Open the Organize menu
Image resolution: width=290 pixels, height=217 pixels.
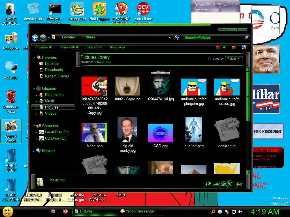43,47
